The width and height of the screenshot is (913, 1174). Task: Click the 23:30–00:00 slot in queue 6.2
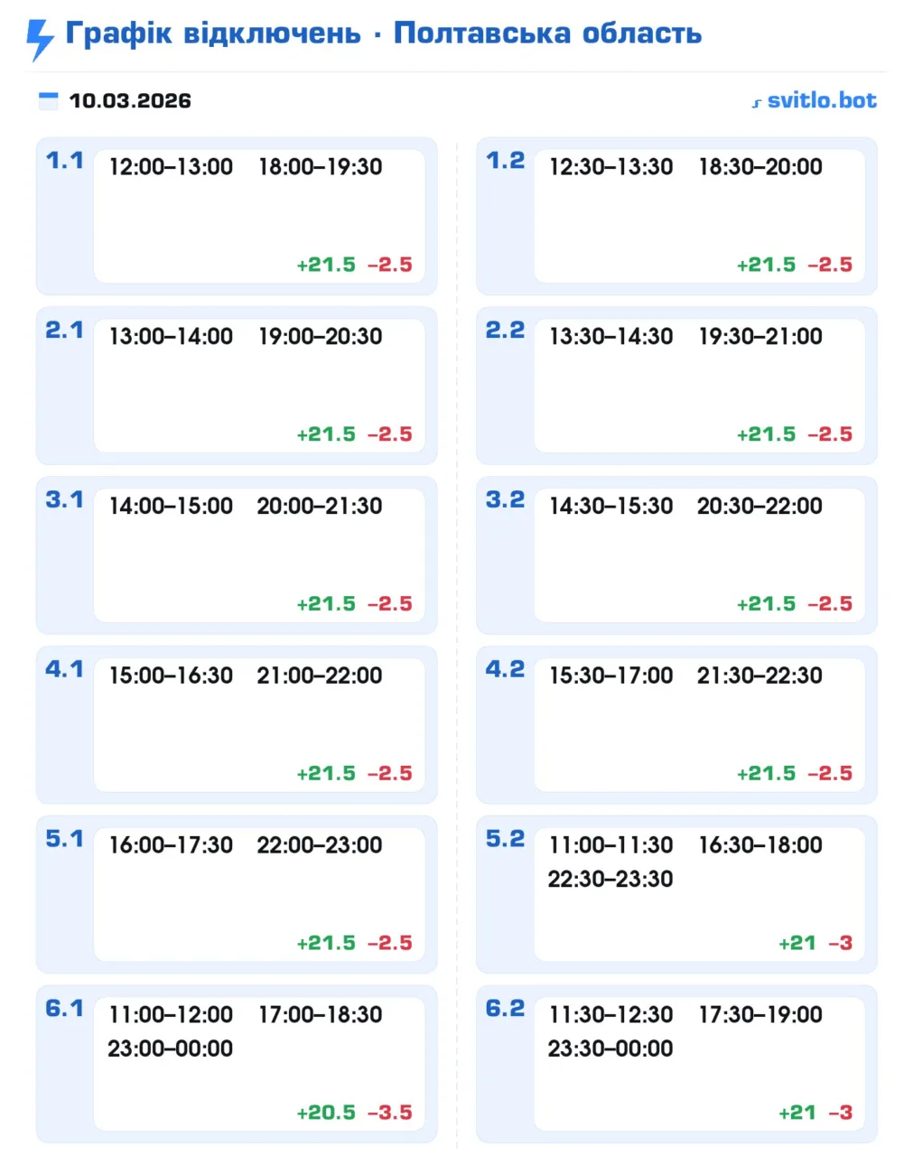coord(610,1048)
